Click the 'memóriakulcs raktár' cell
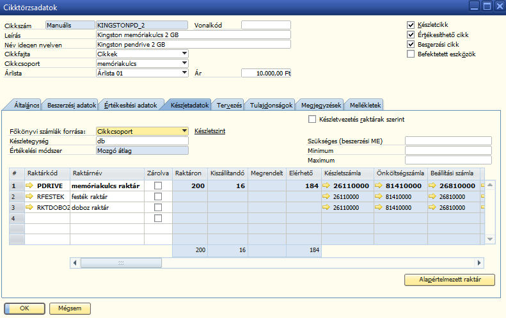Image resolution: width=506 pixels, height=318 pixels. click(107, 186)
